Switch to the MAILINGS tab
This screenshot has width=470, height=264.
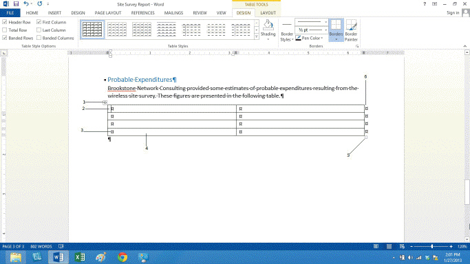[173, 13]
